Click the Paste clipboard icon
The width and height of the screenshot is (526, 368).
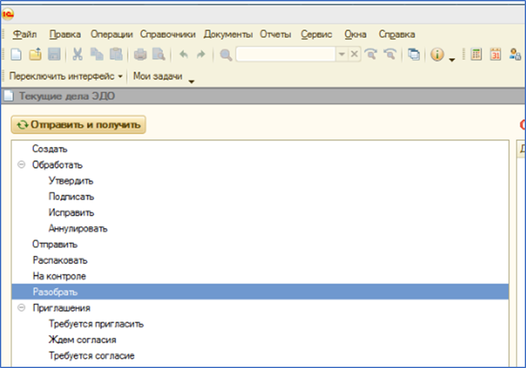(116, 54)
